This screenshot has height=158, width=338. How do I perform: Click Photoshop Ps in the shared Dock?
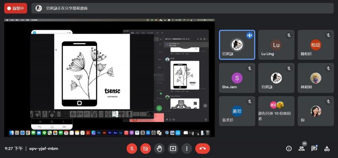tap(99, 133)
